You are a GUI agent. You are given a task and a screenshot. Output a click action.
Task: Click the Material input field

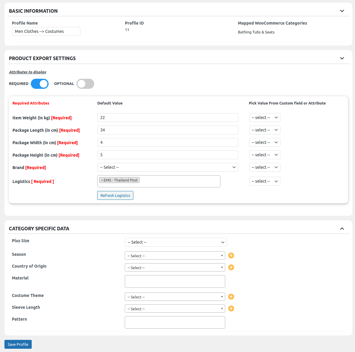(175, 281)
